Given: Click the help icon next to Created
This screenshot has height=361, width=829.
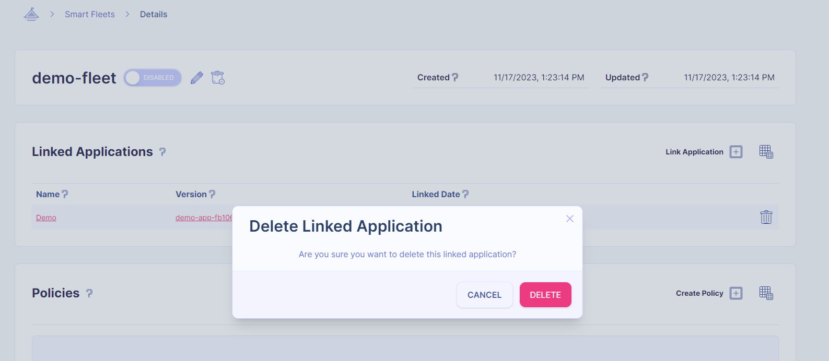Looking at the screenshot, I should (455, 77).
